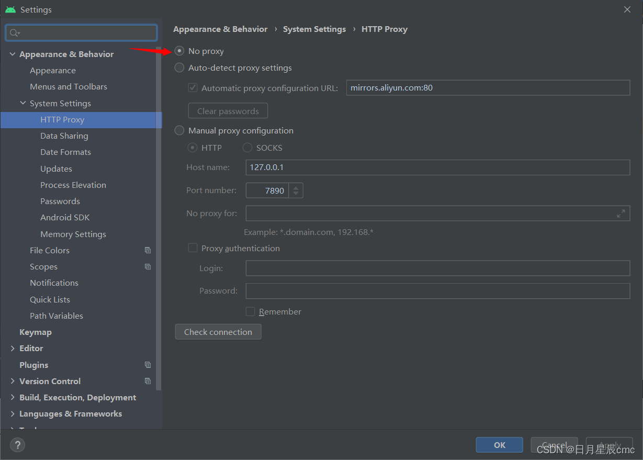The height and width of the screenshot is (460, 643).
Task: Open Notifications settings
Action: [54, 283]
